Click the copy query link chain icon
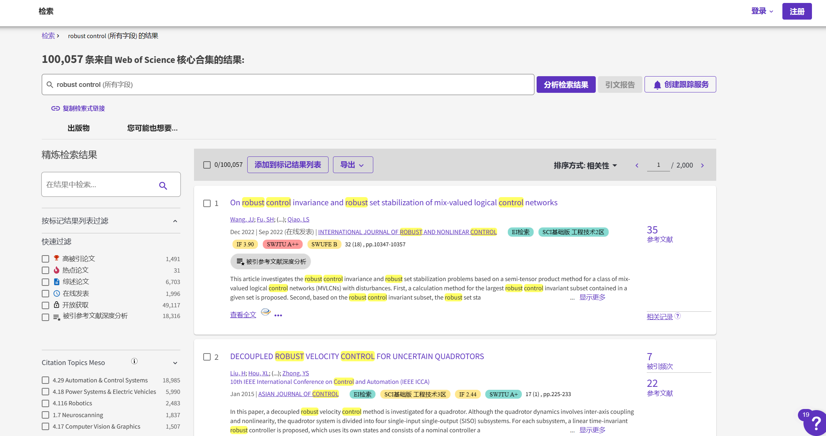826x436 pixels. coord(55,108)
